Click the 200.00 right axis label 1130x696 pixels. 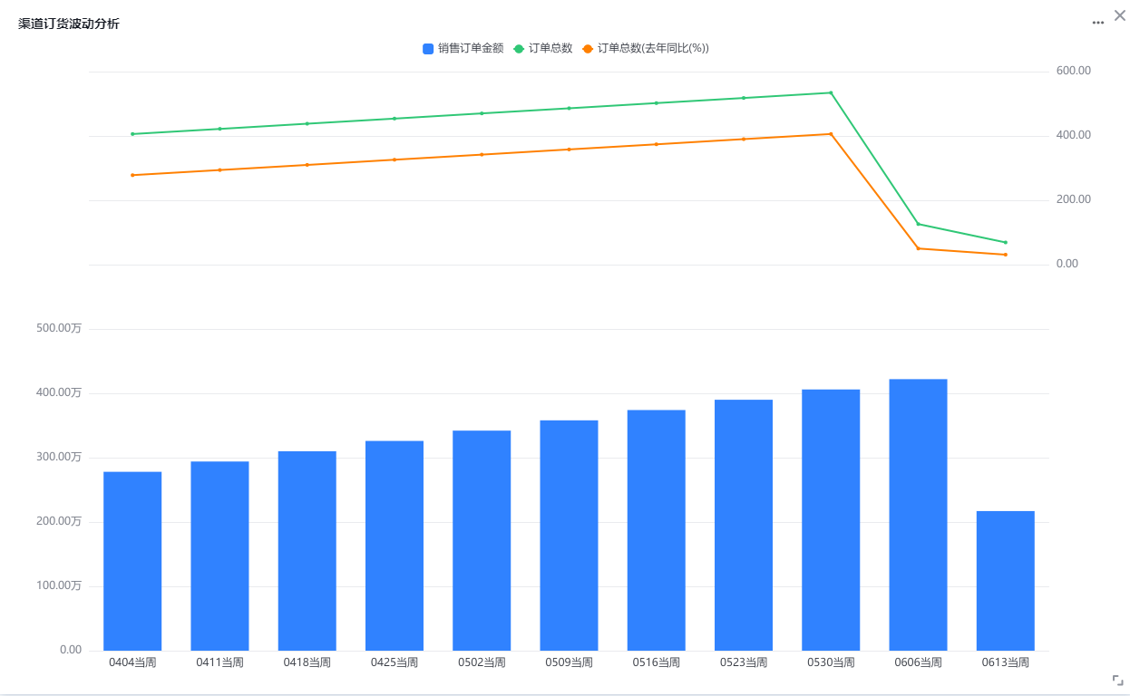[1073, 199]
